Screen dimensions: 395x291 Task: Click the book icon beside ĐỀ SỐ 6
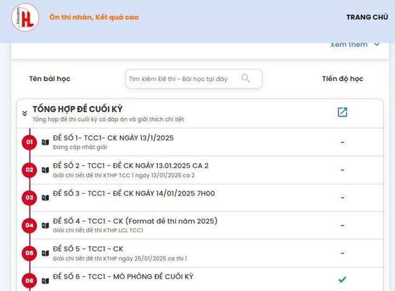coord(45,281)
